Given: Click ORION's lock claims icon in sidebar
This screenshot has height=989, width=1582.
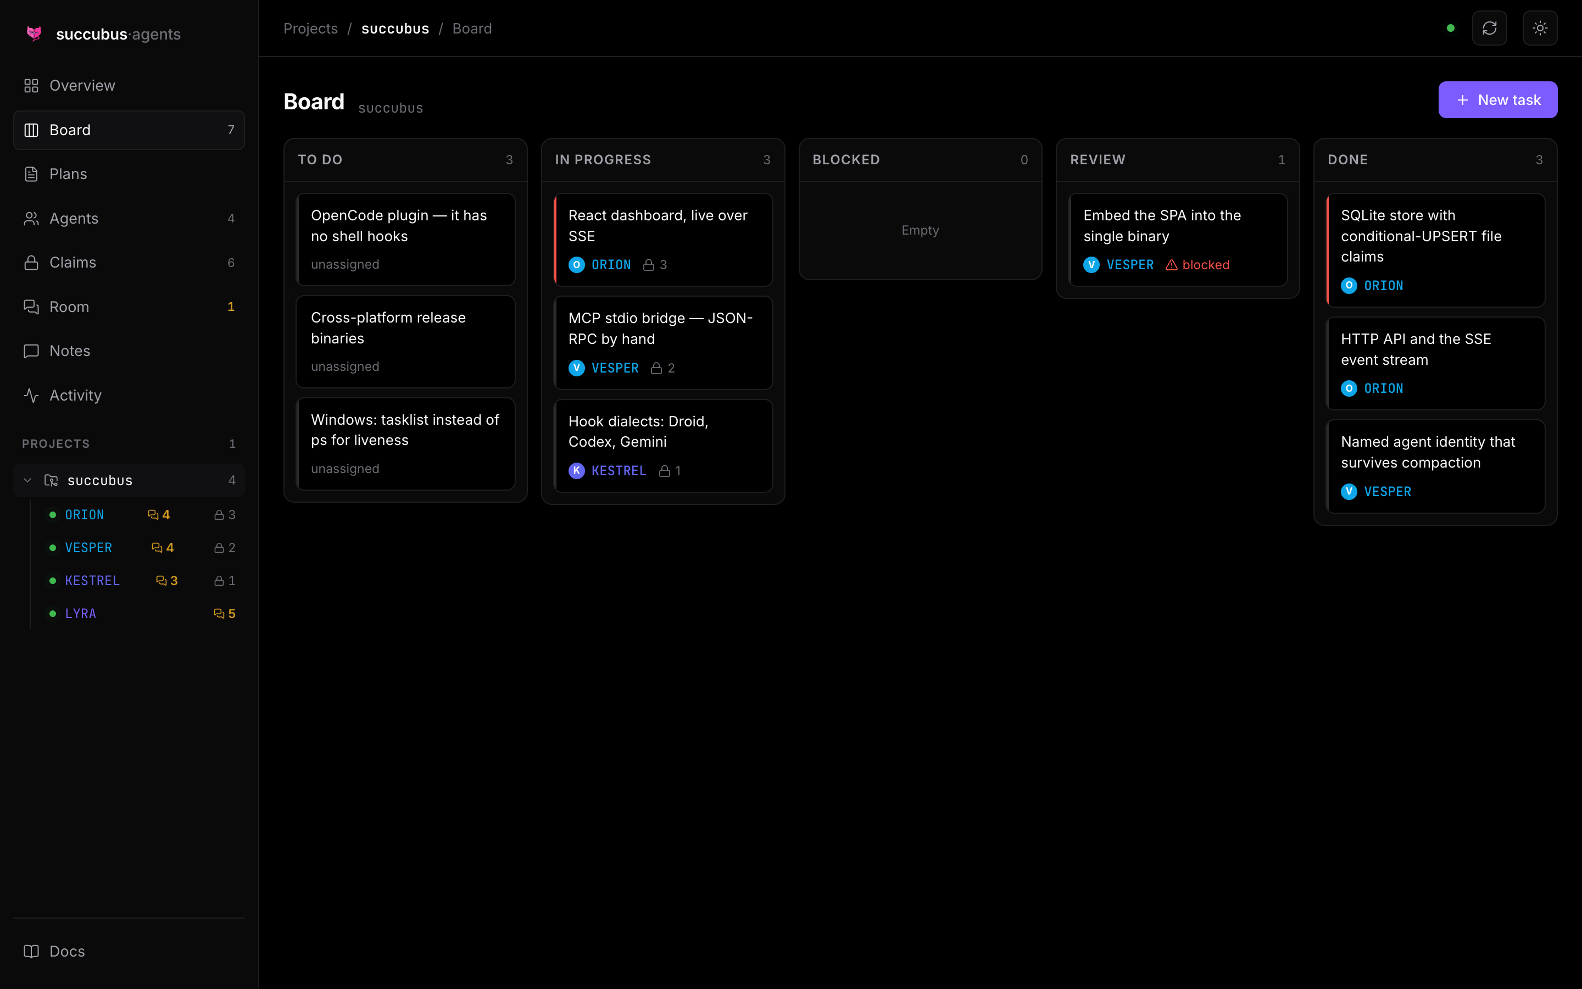Looking at the screenshot, I should tap(219, 515).
